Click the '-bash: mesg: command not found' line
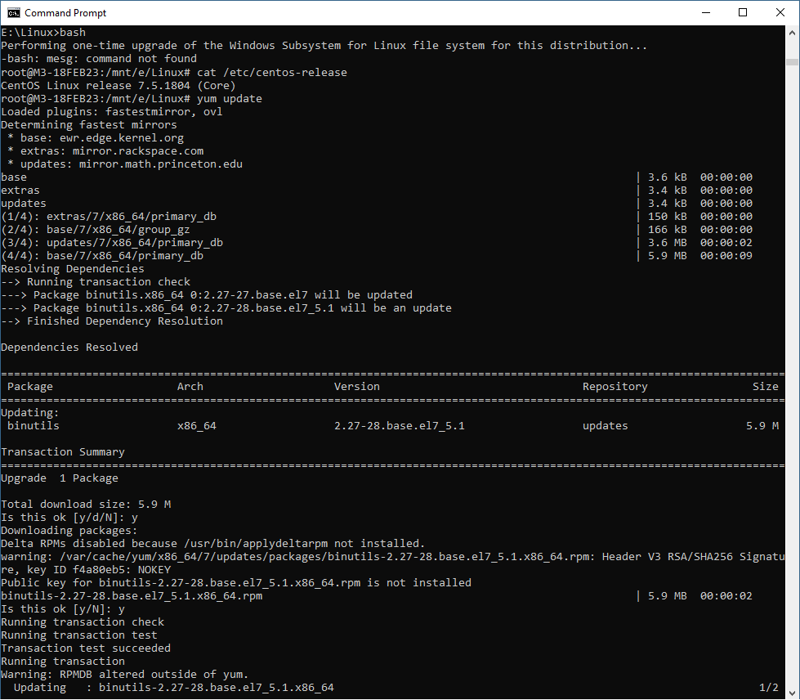The width and height of the screenshot is (800, 700). (x=99, y=59)
